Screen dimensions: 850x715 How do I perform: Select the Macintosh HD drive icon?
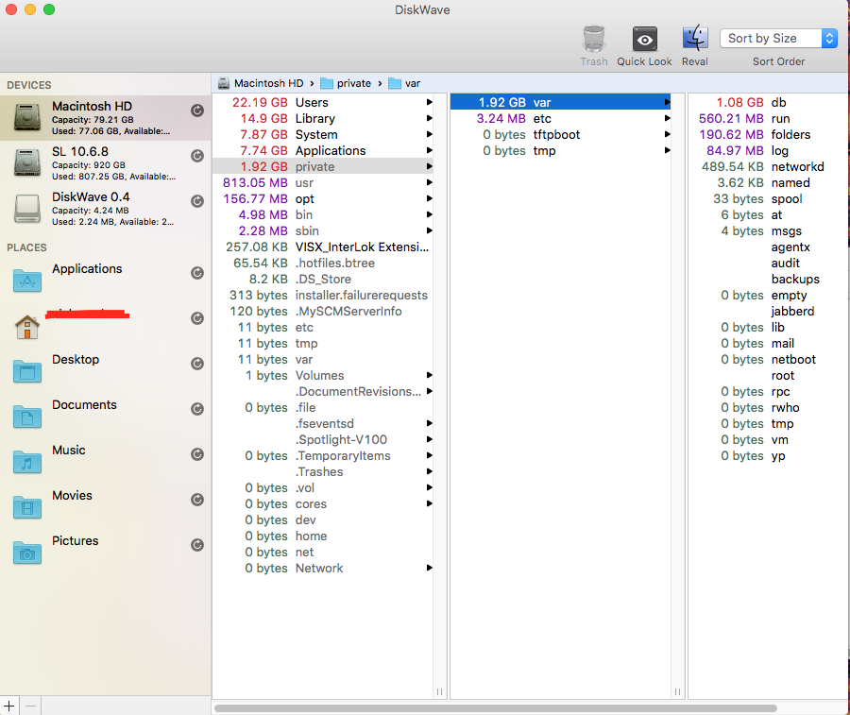point(27,118)
